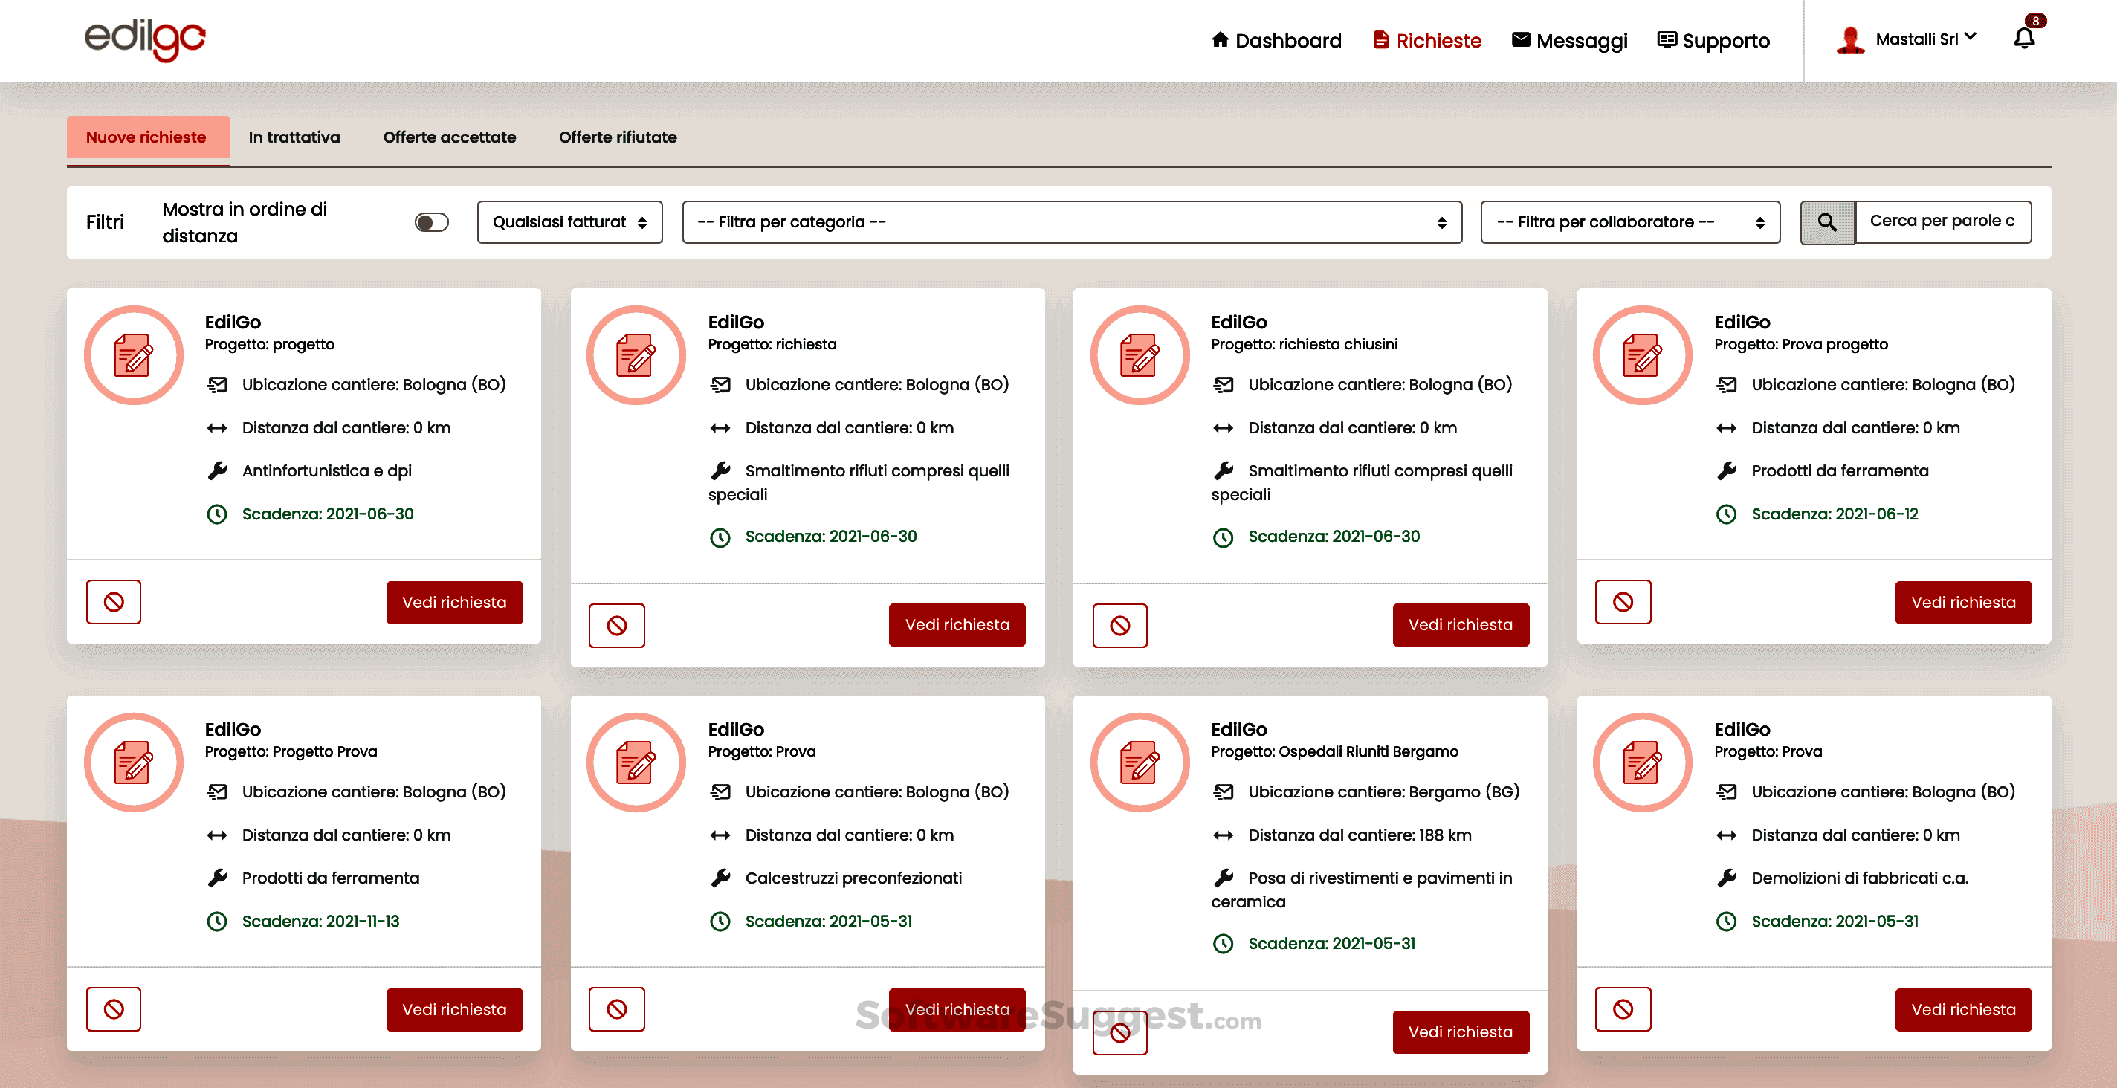This screenshot has height=1088, width=2117.
Task: Click document icon of Demolizioni di fabbricati card
Action: (x=1642, y=762)
